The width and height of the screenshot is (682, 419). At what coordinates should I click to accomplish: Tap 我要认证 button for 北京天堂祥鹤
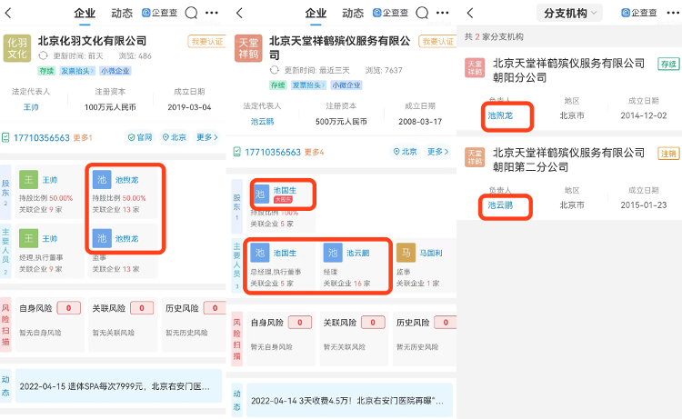[x=438, y=41]
